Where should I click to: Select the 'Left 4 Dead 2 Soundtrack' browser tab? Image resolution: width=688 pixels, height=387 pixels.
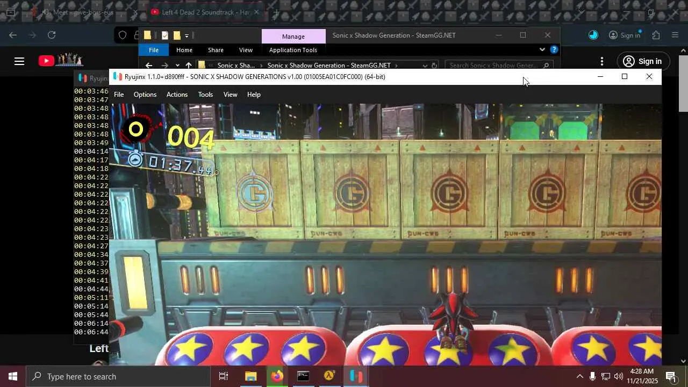click(204, 12)
